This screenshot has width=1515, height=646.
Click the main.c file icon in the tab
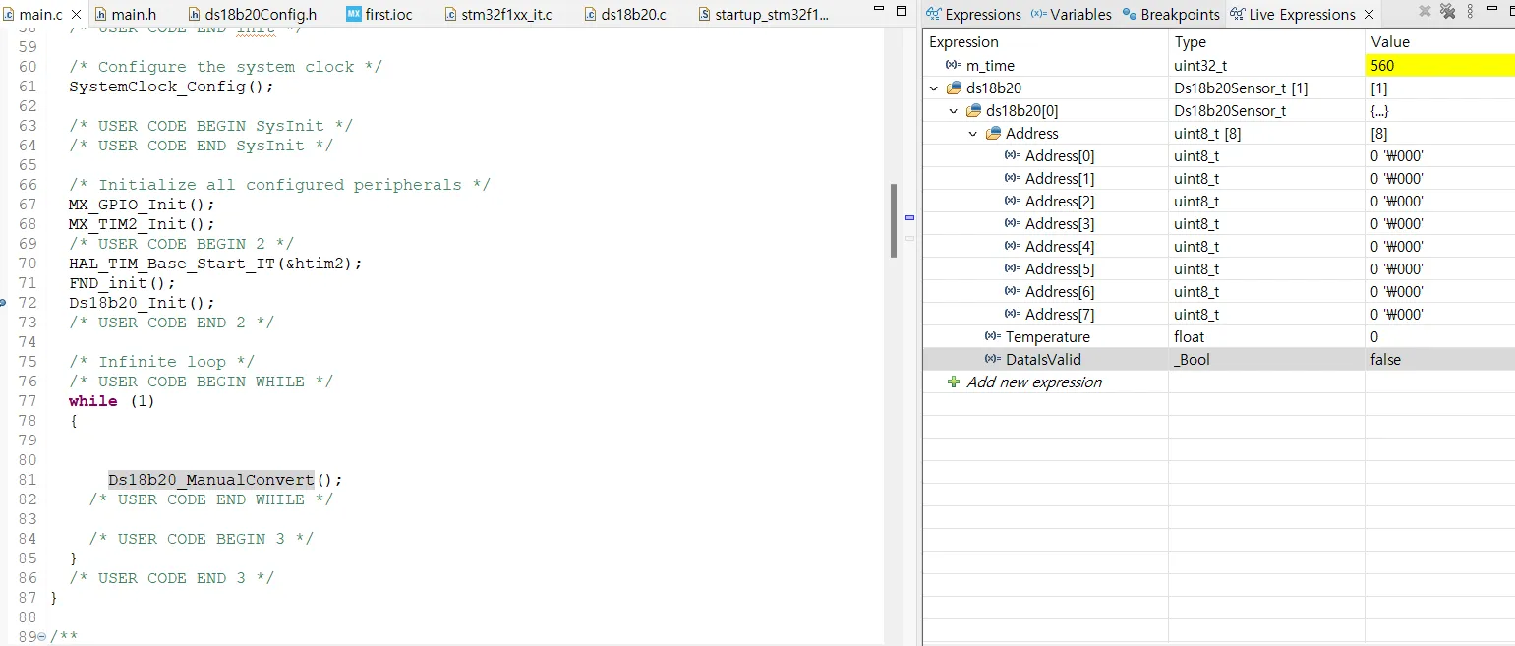coord(9,14)
